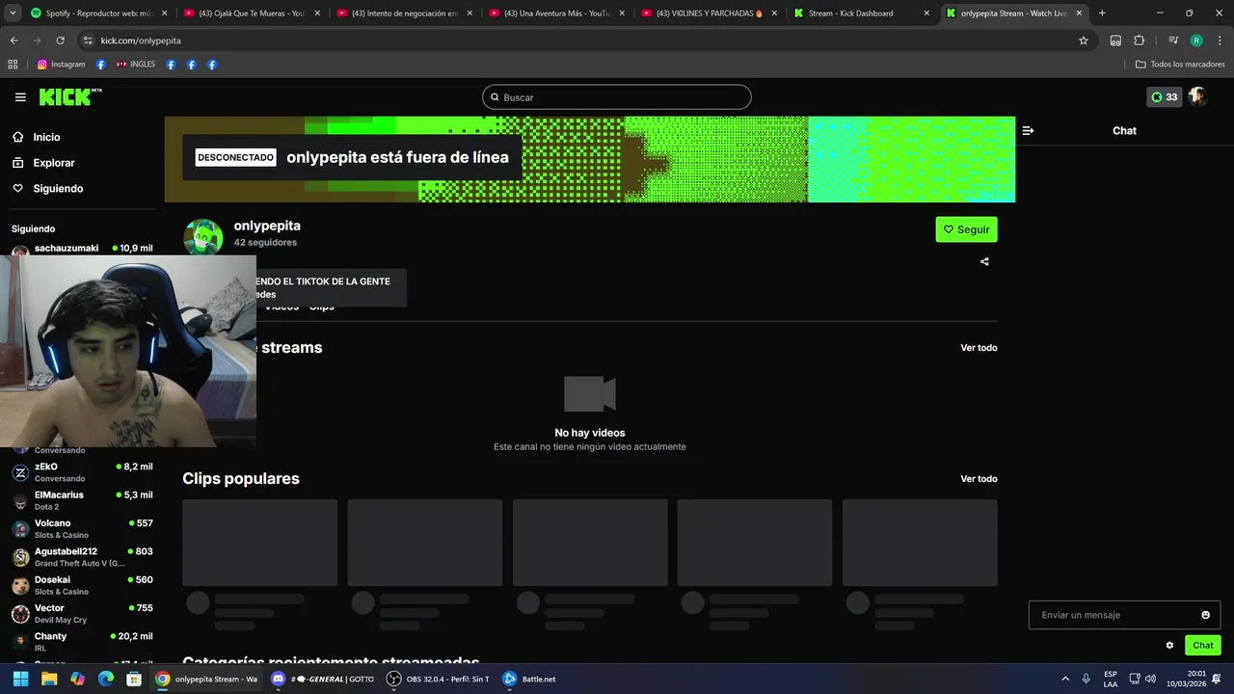Open the Kick hamburger sidebar menu

tap(20, 97)
